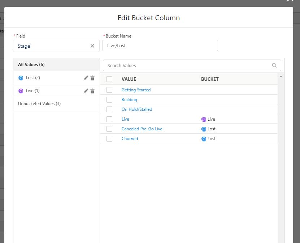Image resolution: width=300 pixels, height=243 pixels.
Task: Edit the Lost bucket with pencil icon
Action: pyautogui.click(x=86, y=78)
